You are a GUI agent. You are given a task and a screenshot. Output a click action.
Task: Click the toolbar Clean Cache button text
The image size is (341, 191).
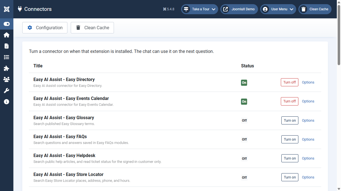tap(97, 28)
